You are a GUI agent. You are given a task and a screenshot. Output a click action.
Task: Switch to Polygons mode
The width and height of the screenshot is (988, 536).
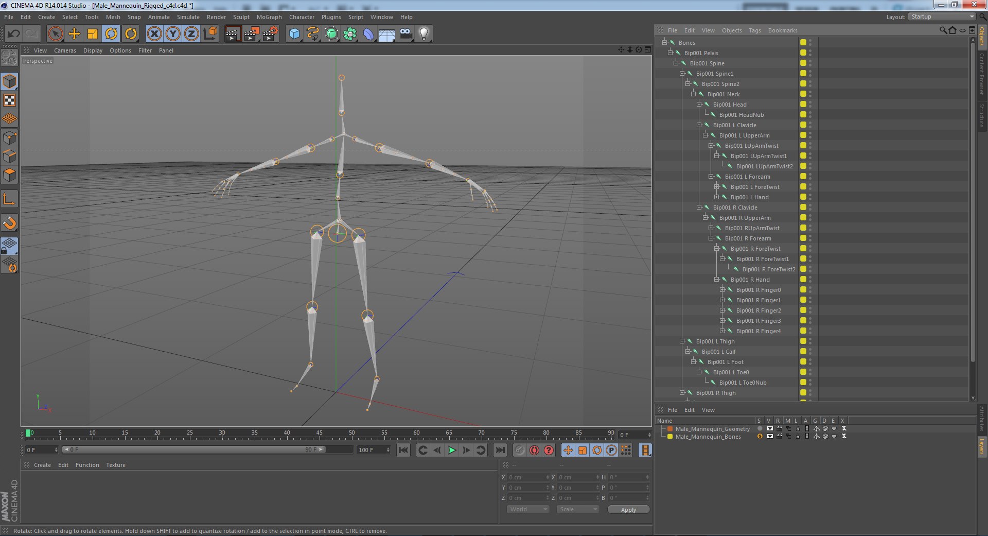pos(9,175)
